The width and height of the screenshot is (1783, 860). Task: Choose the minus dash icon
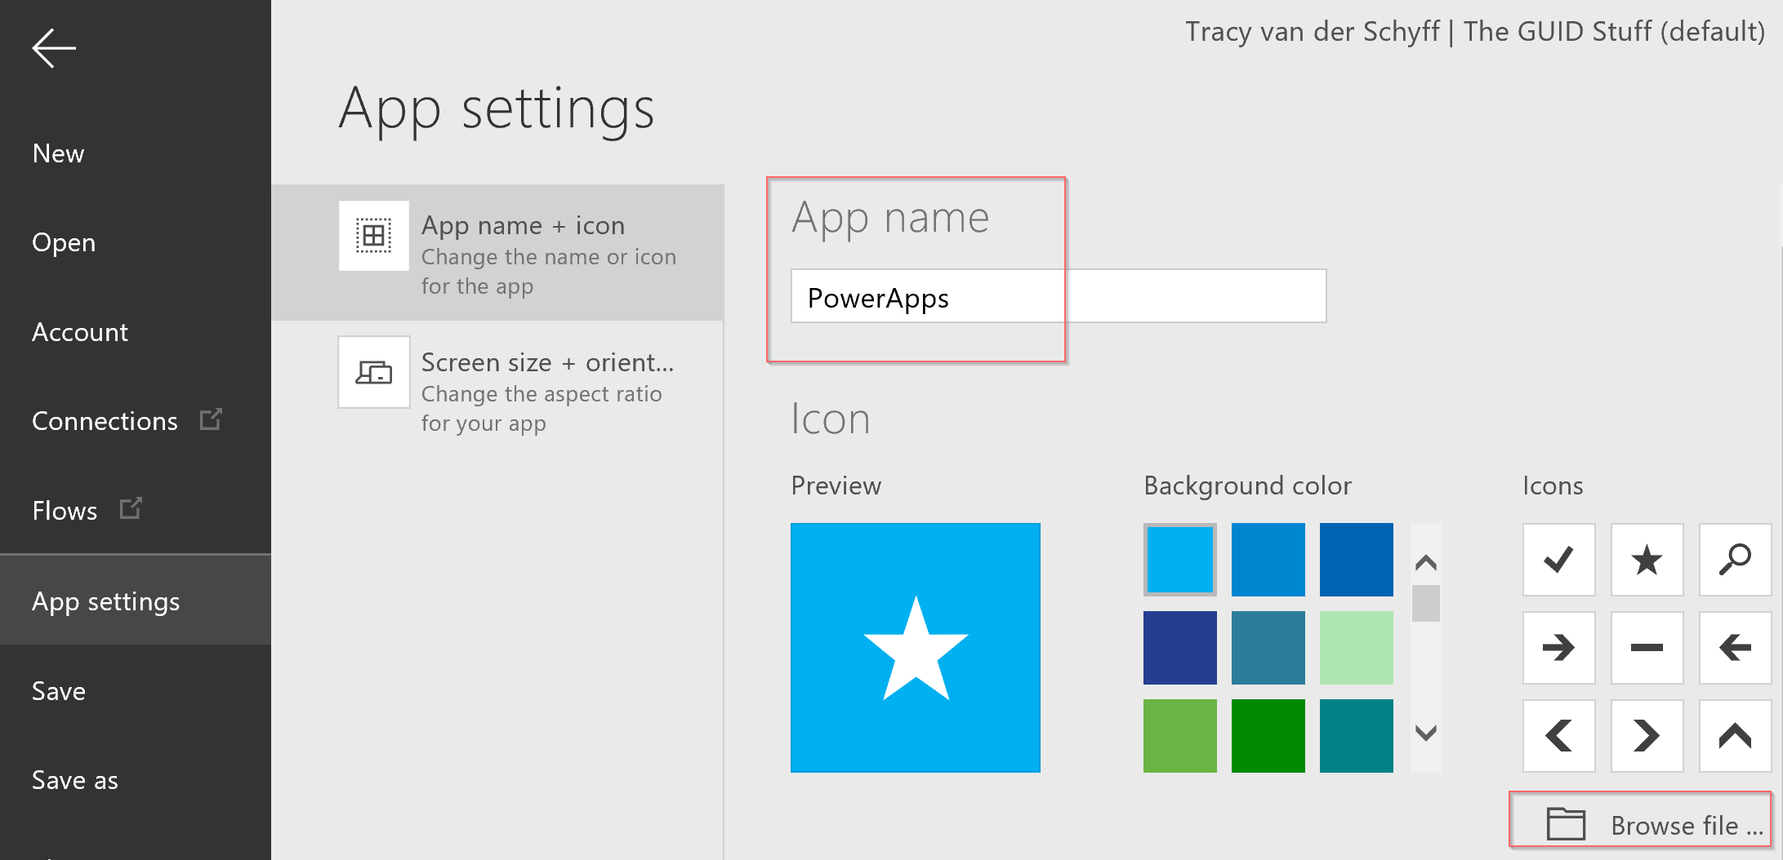coord(1647,648)
